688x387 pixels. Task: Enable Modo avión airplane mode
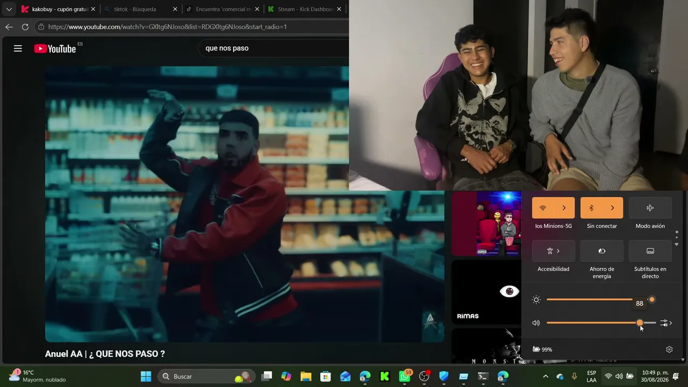click(650, 208)
